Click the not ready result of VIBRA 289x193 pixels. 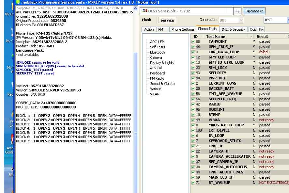click(x=266, y=120)
